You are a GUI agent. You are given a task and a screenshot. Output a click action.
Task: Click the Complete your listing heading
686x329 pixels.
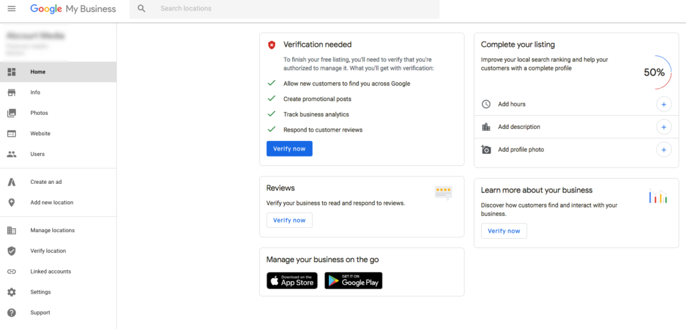[518, 45]
